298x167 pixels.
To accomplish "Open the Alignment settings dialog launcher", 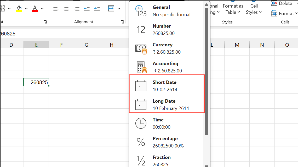I will 122,22.
